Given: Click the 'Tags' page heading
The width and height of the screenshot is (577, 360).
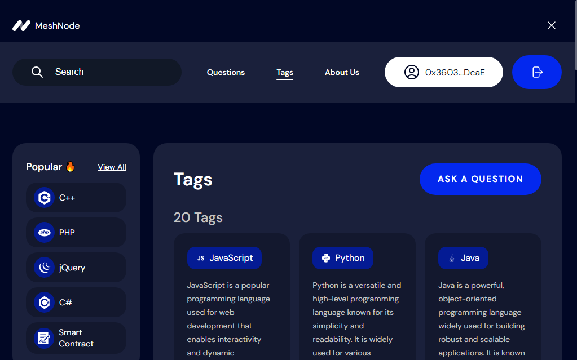Looking at the screenshot, I should [x=193, y=180].
